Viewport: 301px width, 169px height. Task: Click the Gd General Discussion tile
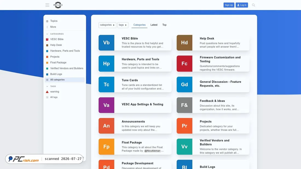184,85
